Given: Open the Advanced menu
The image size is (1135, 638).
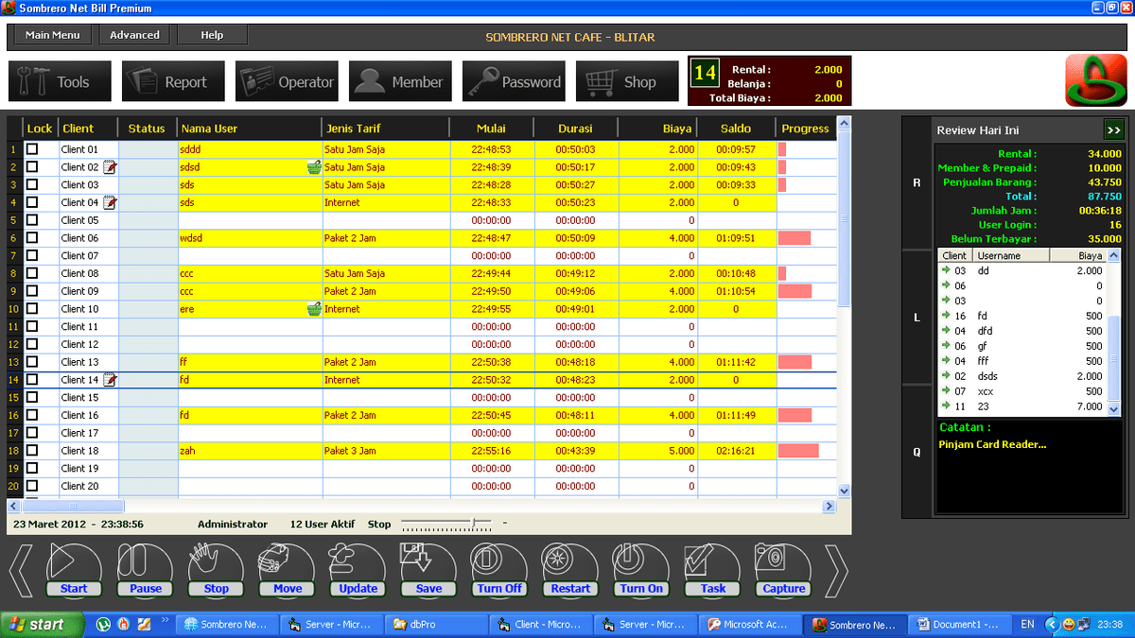Looking at the screenshot, I should pos(134,35).
